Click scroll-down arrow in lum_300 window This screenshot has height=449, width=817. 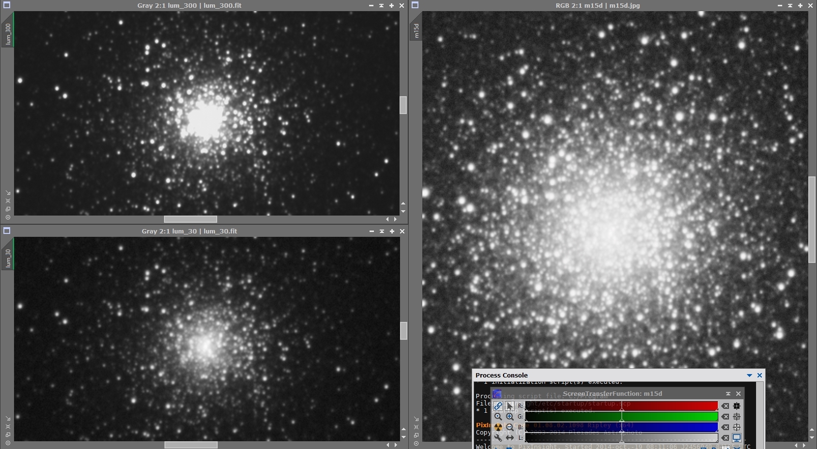[403, 212]
